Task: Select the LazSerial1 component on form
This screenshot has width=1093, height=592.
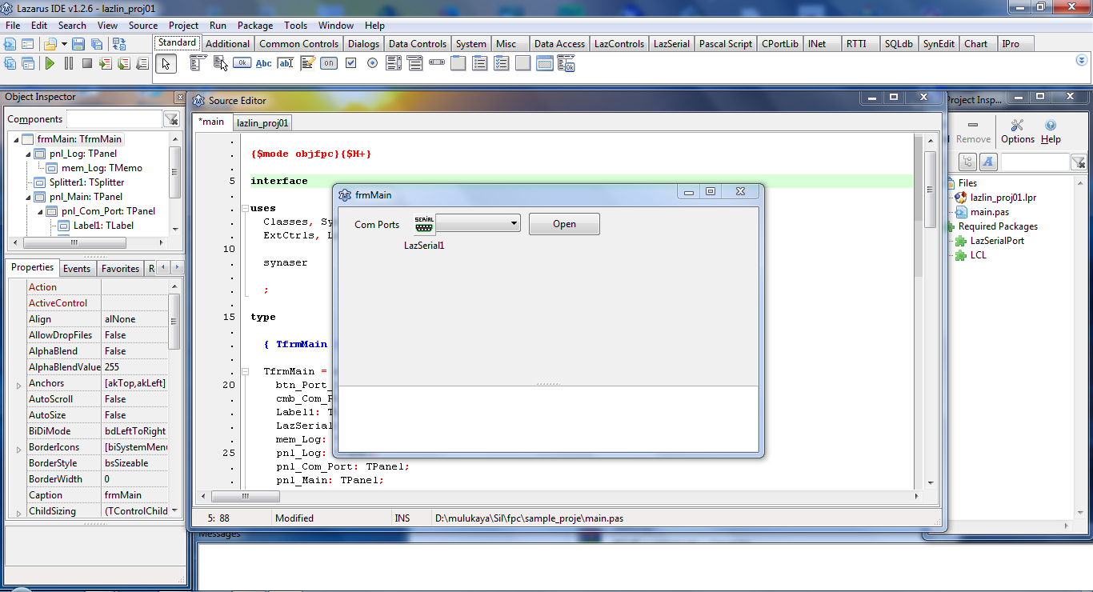Action: coord(424,224)
